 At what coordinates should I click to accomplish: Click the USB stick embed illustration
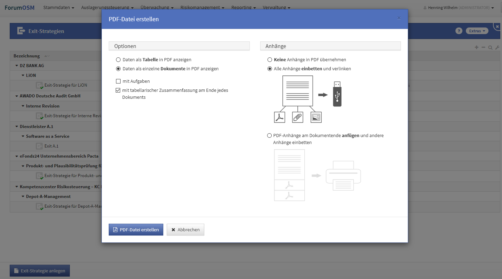point(337,94)
